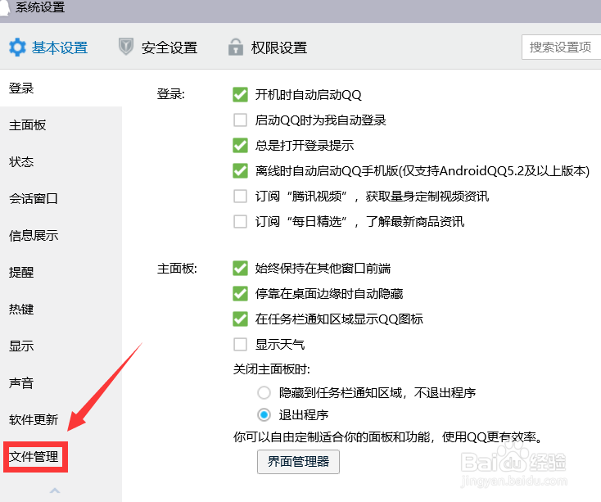Select 隐藏到任务栏通知区域 radio option

tap(264, 392)
